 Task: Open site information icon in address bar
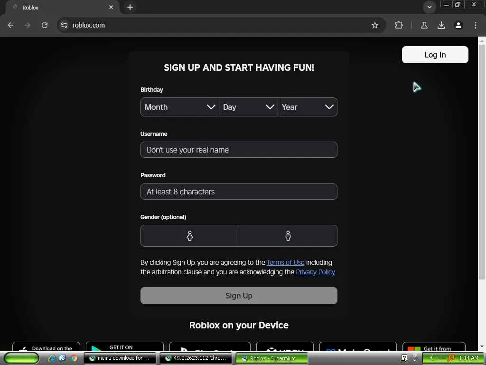pos(64,25)
